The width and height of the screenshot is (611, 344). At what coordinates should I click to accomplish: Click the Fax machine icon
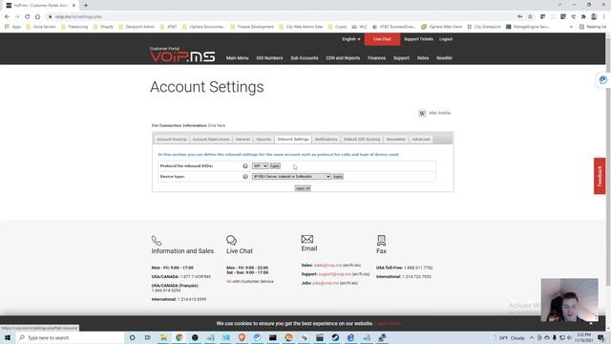(x=381, y=240)
